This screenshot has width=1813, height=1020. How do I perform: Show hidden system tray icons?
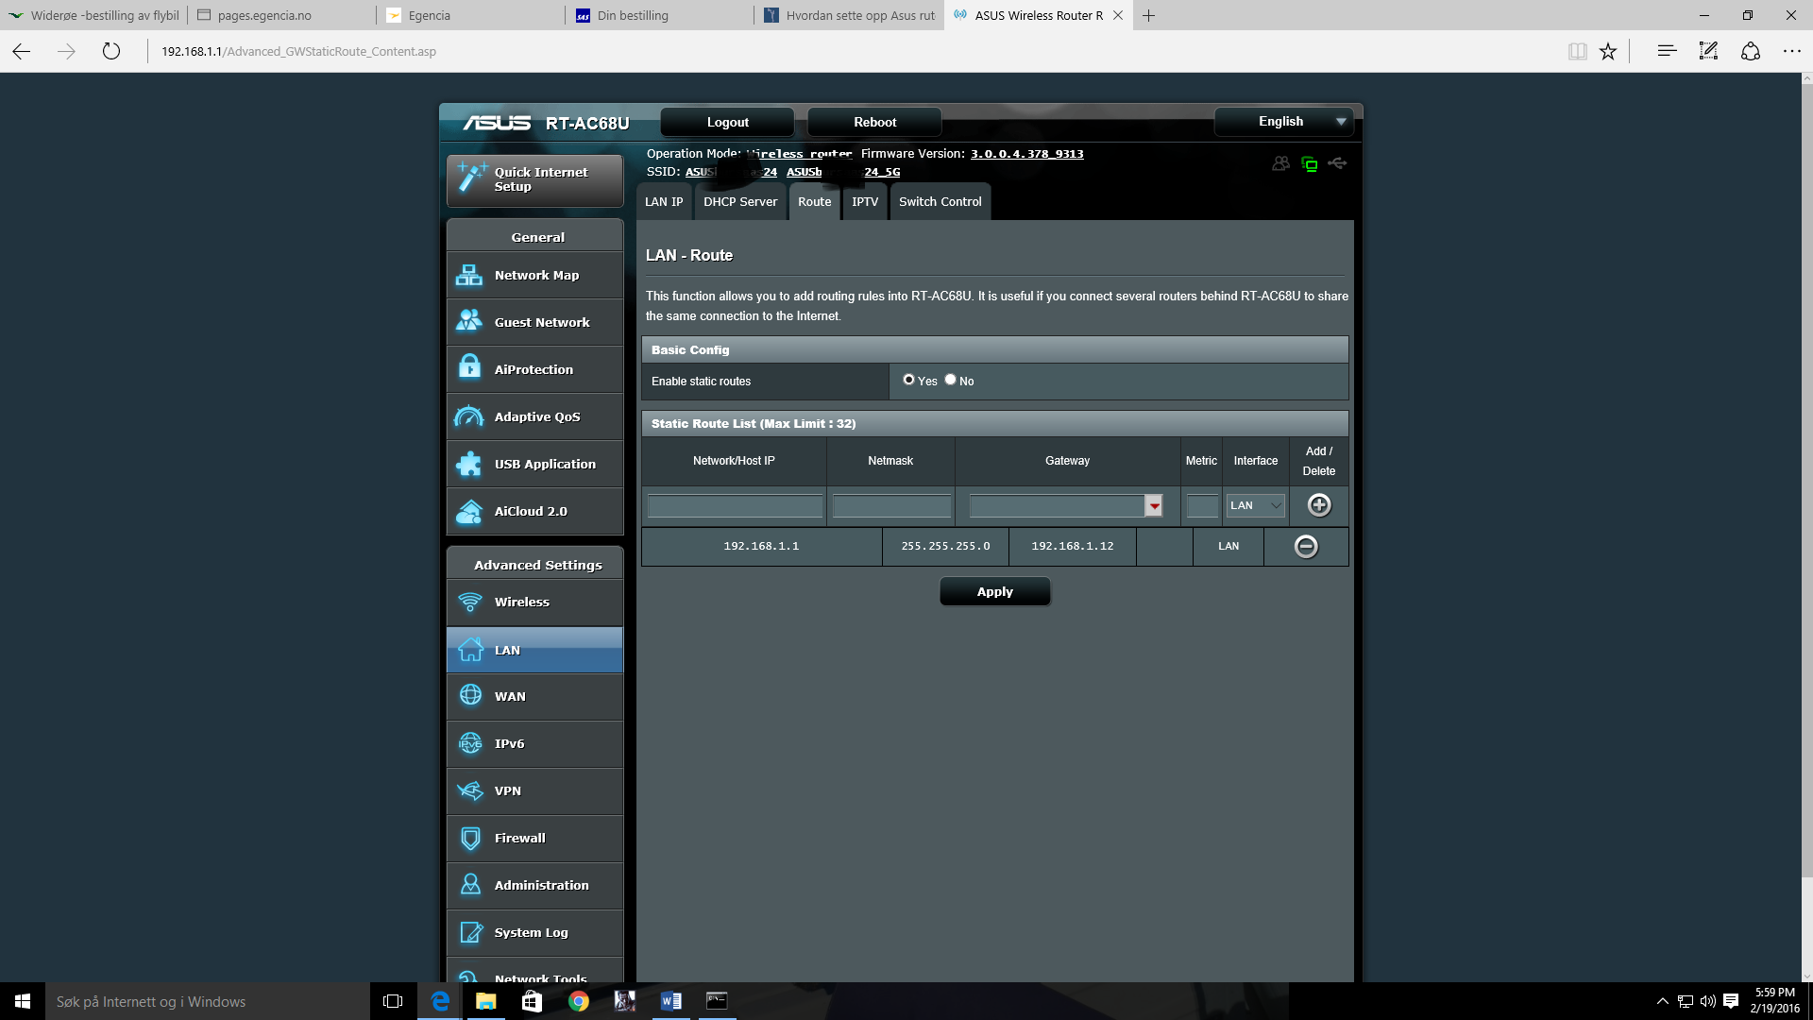click(x=1662, y=1001)
